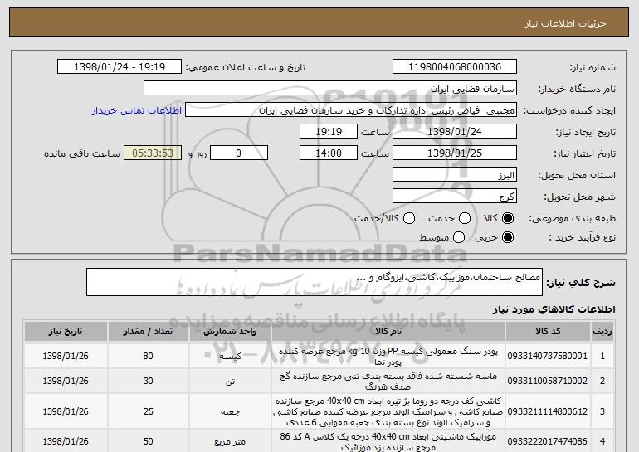The height and width of the screenshot is (452, 639).
Task: Click the تاریخ نیاز column header
Action: pos(66,332)
